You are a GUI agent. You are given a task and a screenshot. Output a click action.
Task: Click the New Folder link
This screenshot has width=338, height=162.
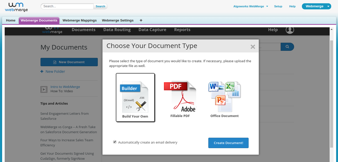pos(55,72)
